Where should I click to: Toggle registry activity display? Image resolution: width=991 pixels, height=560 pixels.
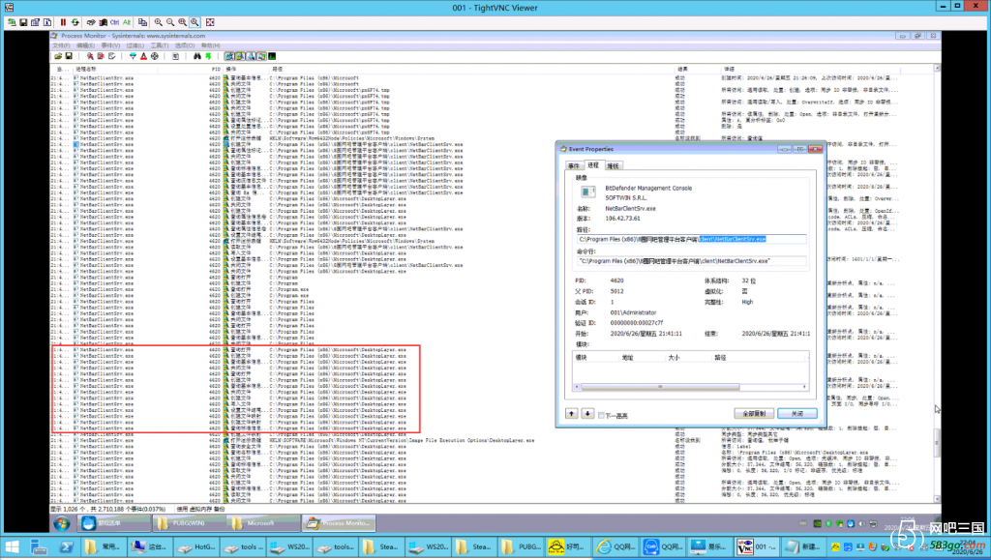click(229, 56)
